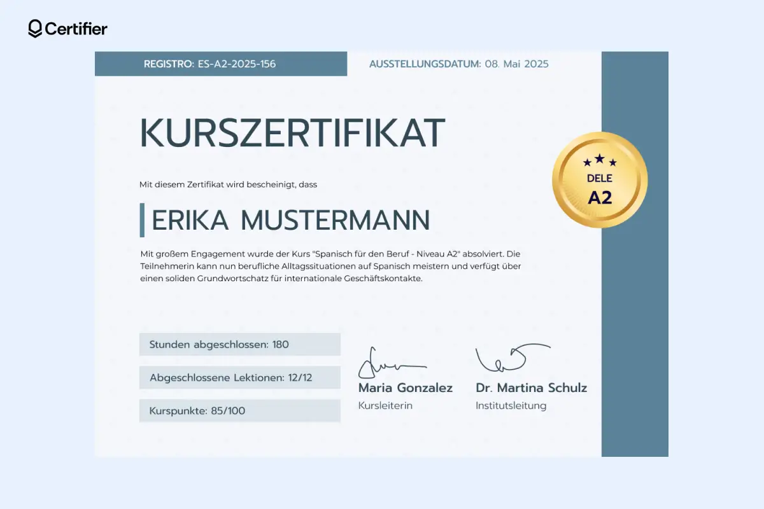Select the name Dr. Martina Schulz
This screenshot has height=509, width=764.
coord(532,387)
